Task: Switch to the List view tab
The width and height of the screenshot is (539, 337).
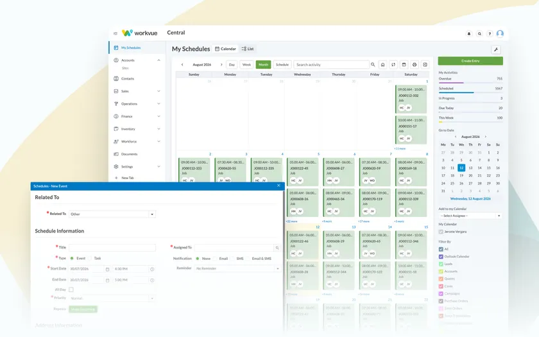Action: (248, 49)
